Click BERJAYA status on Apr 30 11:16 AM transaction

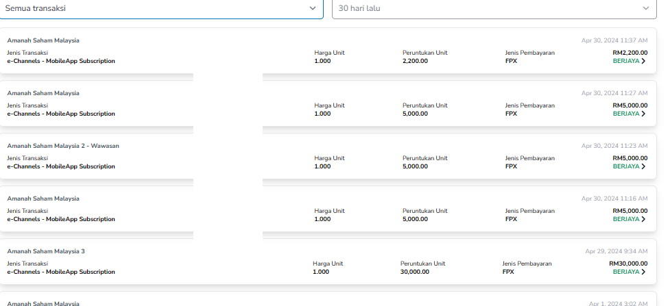click(x=626, y=219)
